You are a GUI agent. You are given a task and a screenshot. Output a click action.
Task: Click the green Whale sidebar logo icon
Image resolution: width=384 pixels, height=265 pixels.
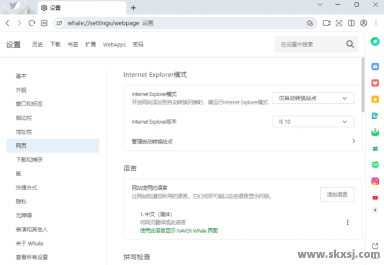pos(375,42)
